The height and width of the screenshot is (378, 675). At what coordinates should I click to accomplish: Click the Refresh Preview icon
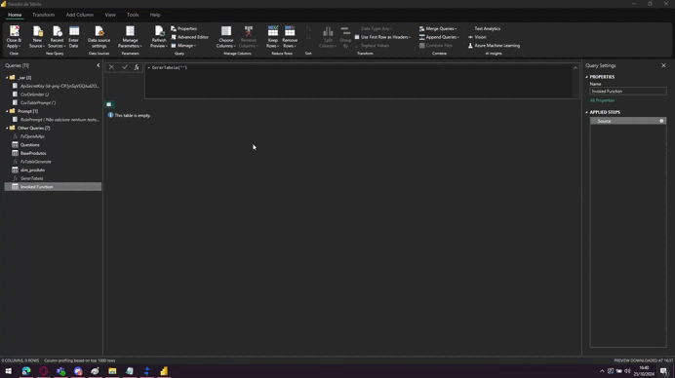click(159, 31)
